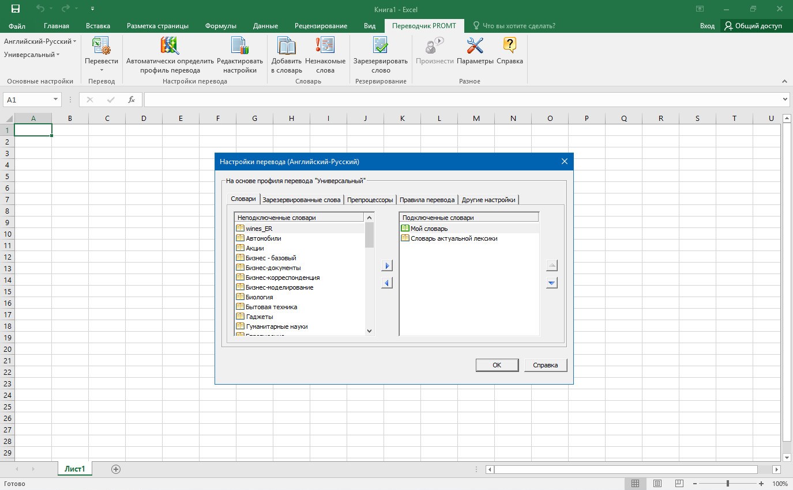This screenshot has height=490, width=793.
Task: Click the Pronounce (Произнести) icon
Action: click(x=434, y=46)
